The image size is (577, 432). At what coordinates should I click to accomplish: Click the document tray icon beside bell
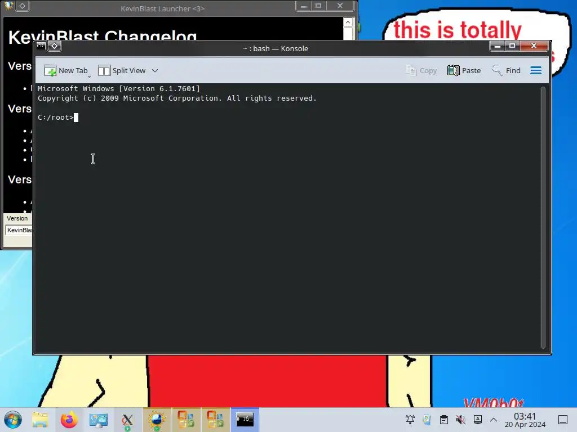[x=427, y=419]
